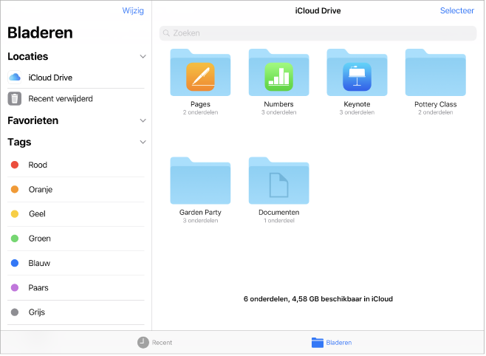Viewport: 486px width, 356px height.
Task: Open the Garden Party folder
Action: click(200, 181)
